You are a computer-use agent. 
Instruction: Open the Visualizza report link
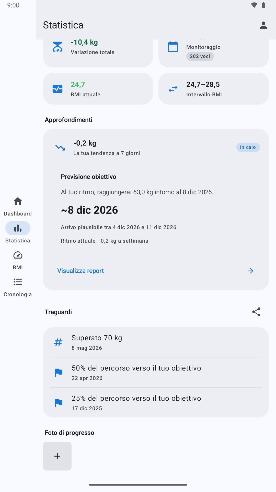[x=80, y=271]
